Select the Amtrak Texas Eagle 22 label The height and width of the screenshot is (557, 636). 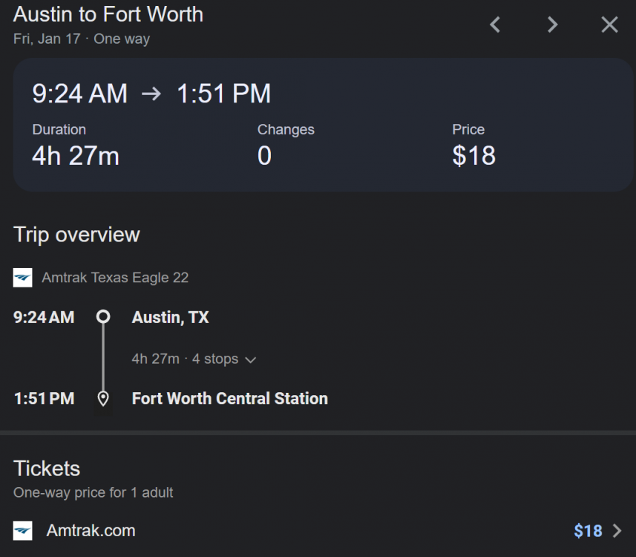(115, 278)
